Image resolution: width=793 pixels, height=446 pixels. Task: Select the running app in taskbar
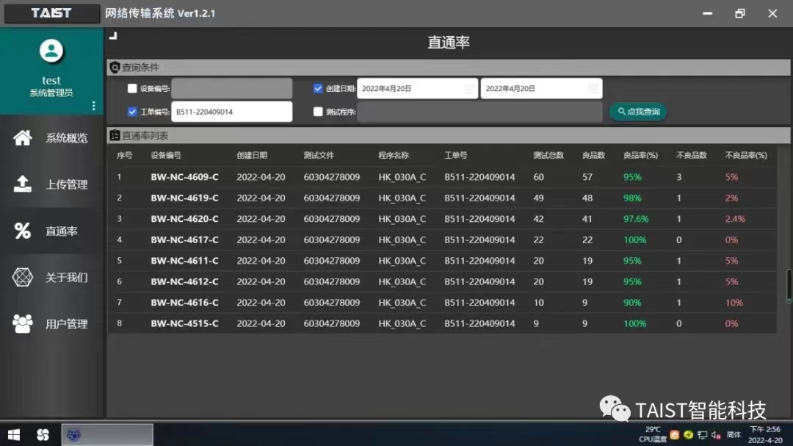point(107,434)
